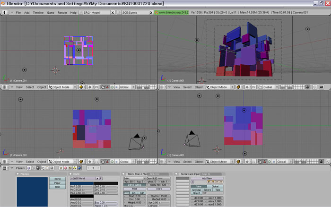Toggle the manipulator hand icon in the top-left viewport
The width and height of the screenshot is (331, 207).
(x=103, y=87)
